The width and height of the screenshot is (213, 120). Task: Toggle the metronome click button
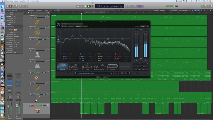[142, 6]
